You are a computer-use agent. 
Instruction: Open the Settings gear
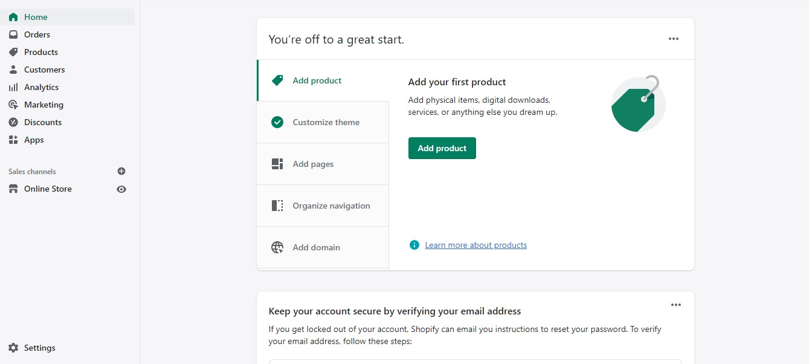[x=13, y=348]
